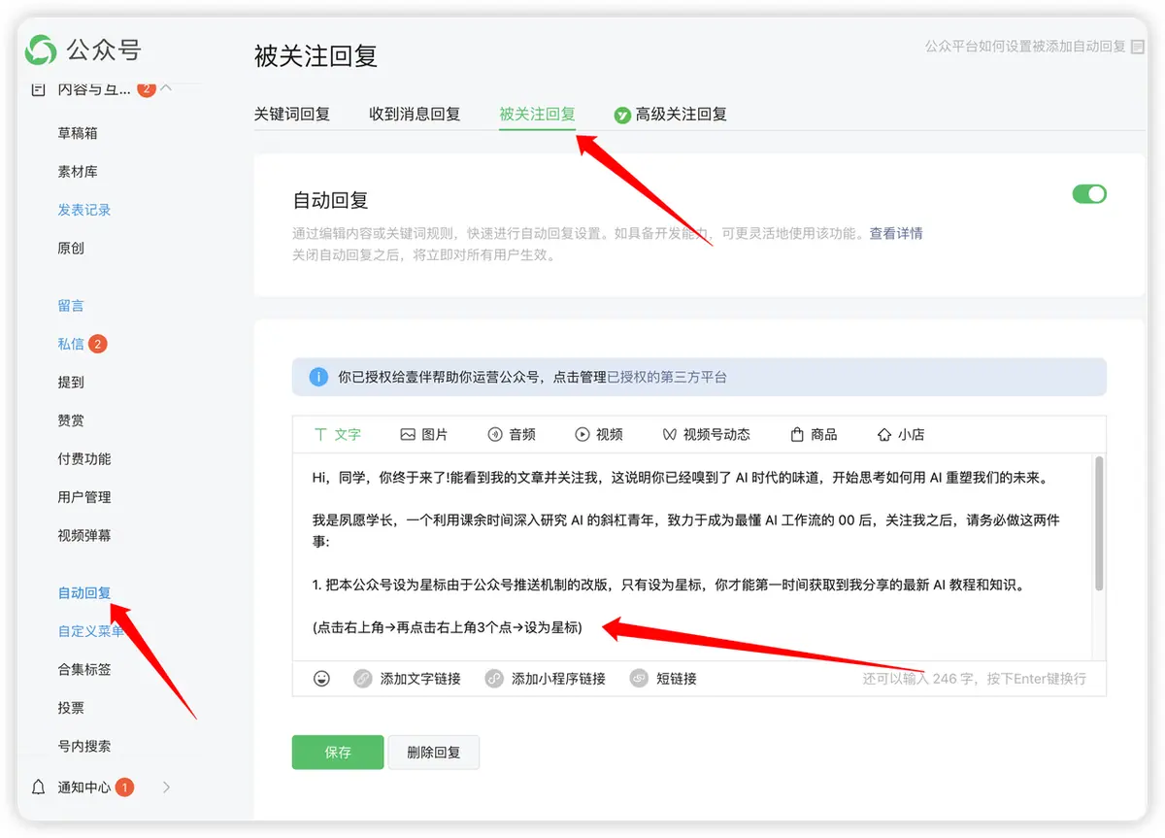The width and height of the screenshot is (1165, 838).
Task: Open 草稿箱 in the sidebar
Action: point(78,133)
